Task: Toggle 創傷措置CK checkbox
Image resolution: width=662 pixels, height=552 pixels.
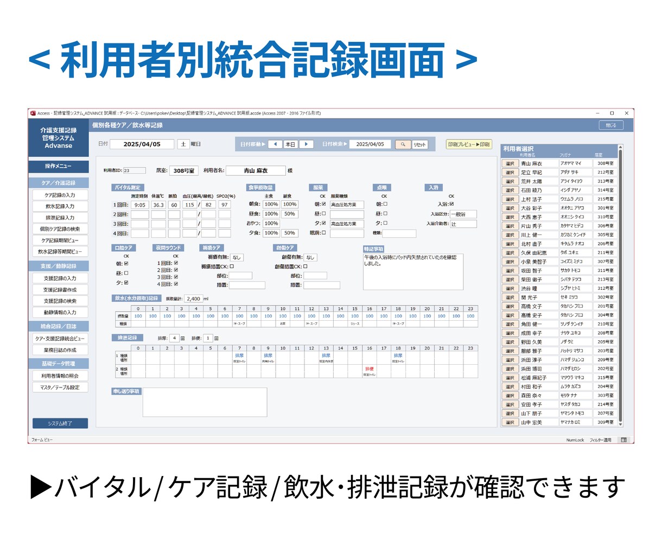Action: (305, 267)
